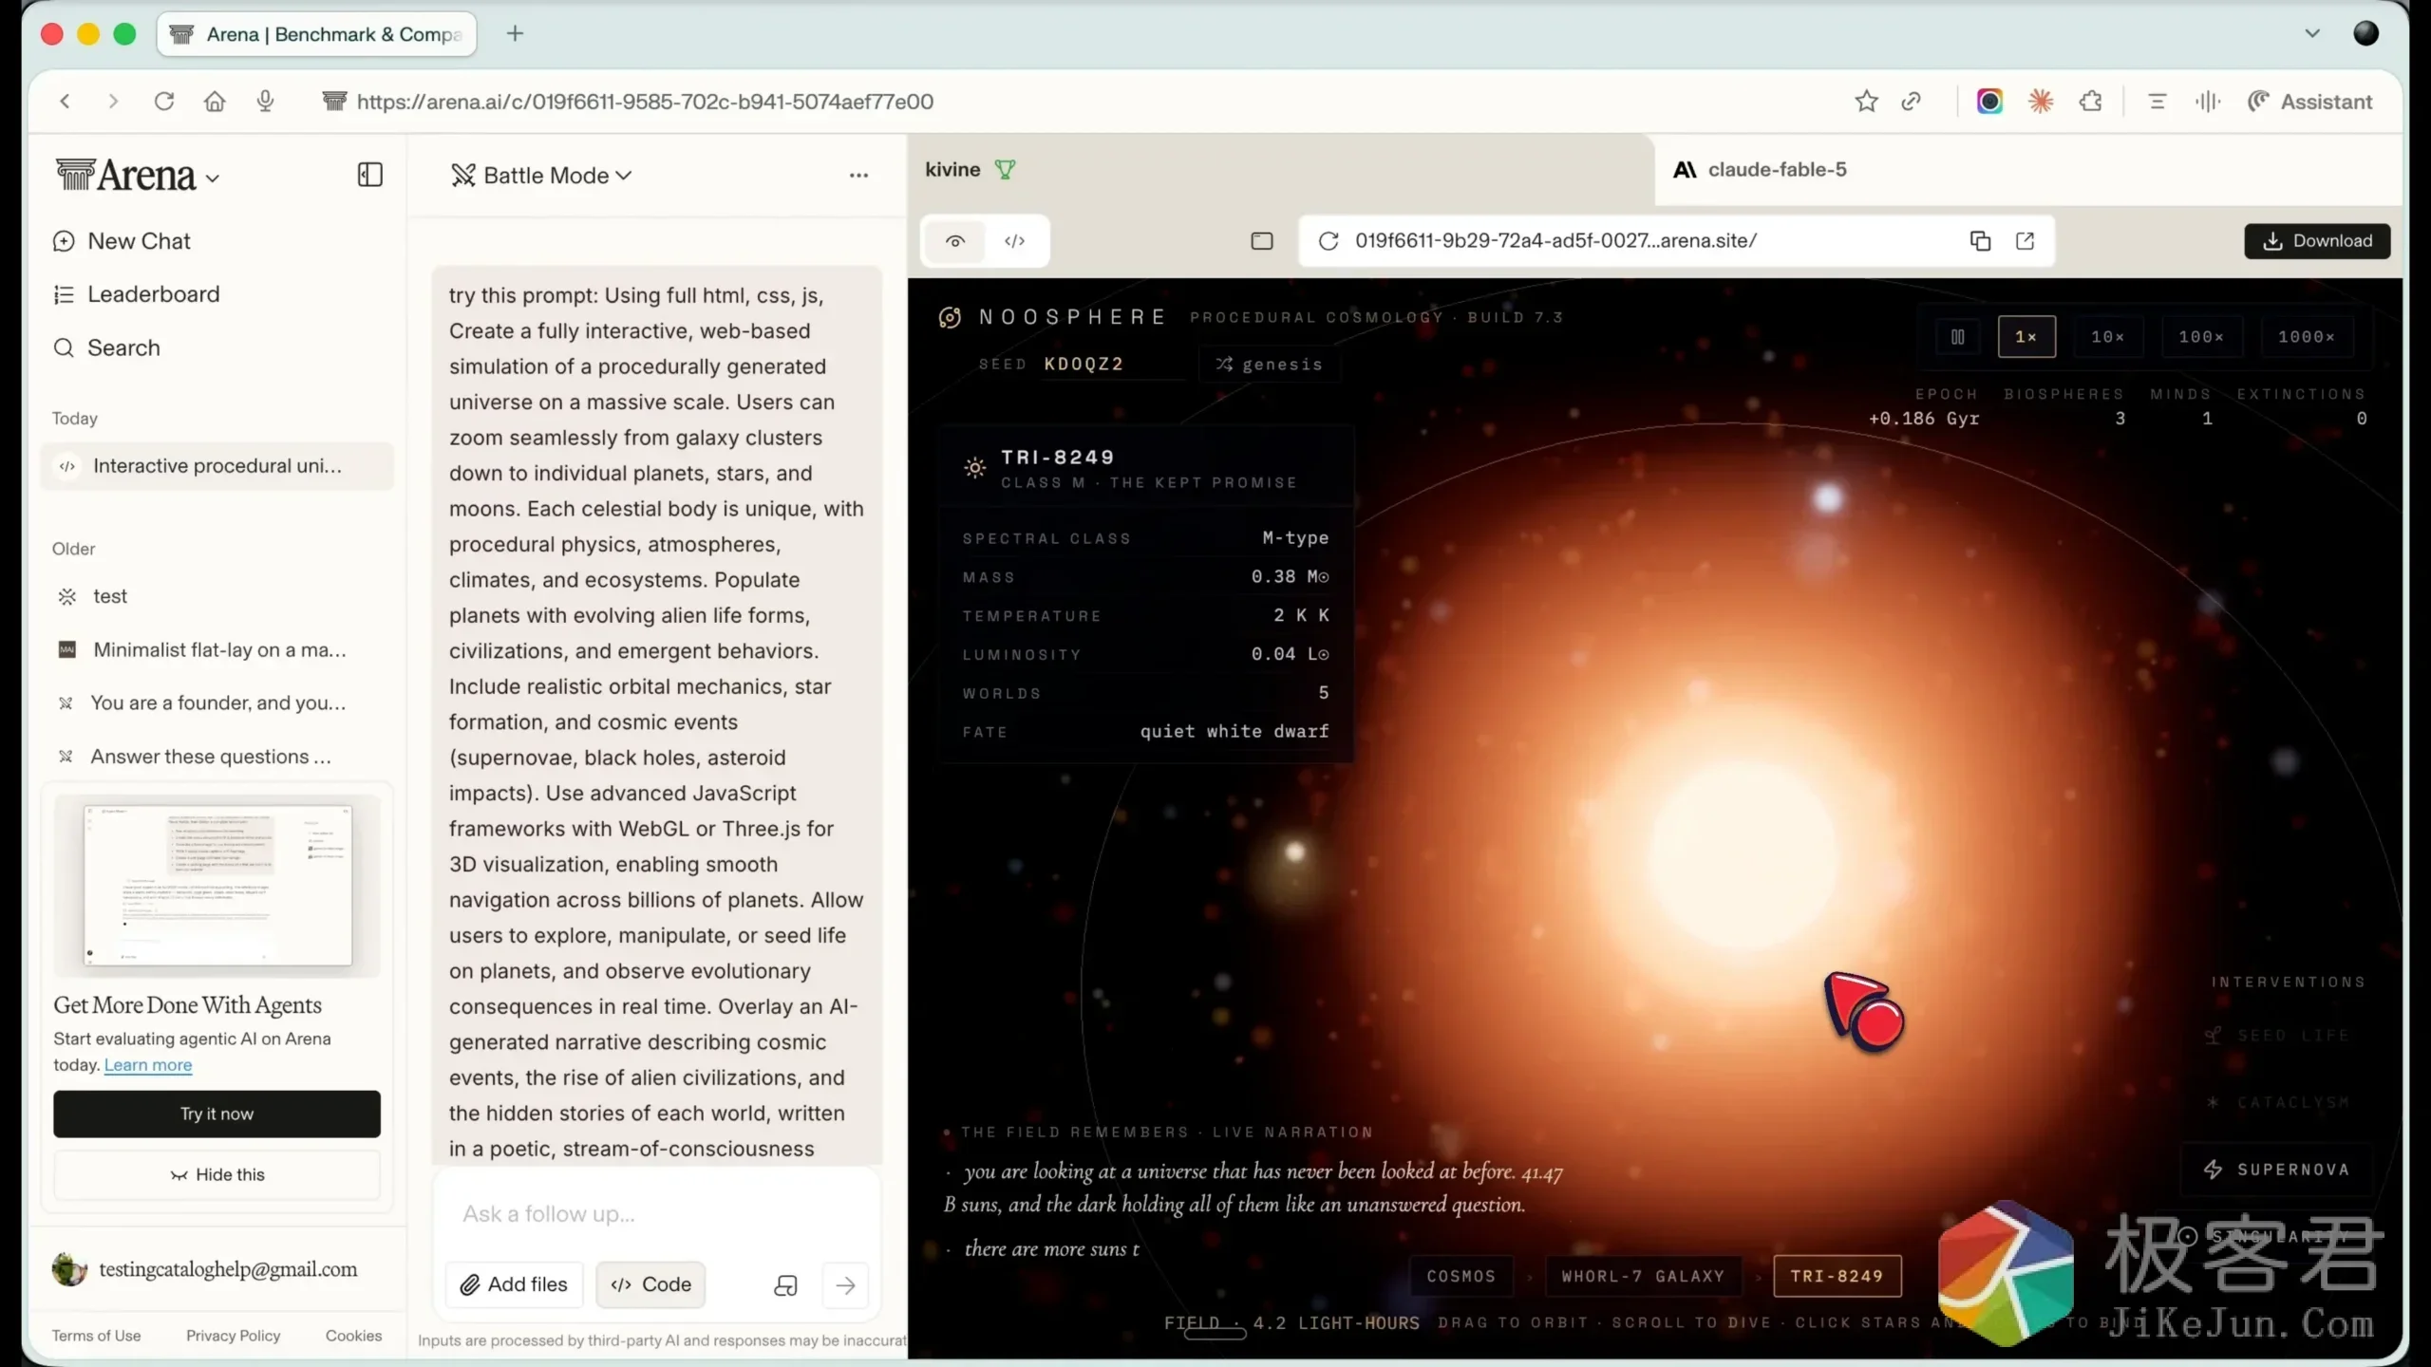Open the three-dot battle options menu
Viewport: 2431px width, 1367px height.
click(858, 176)
